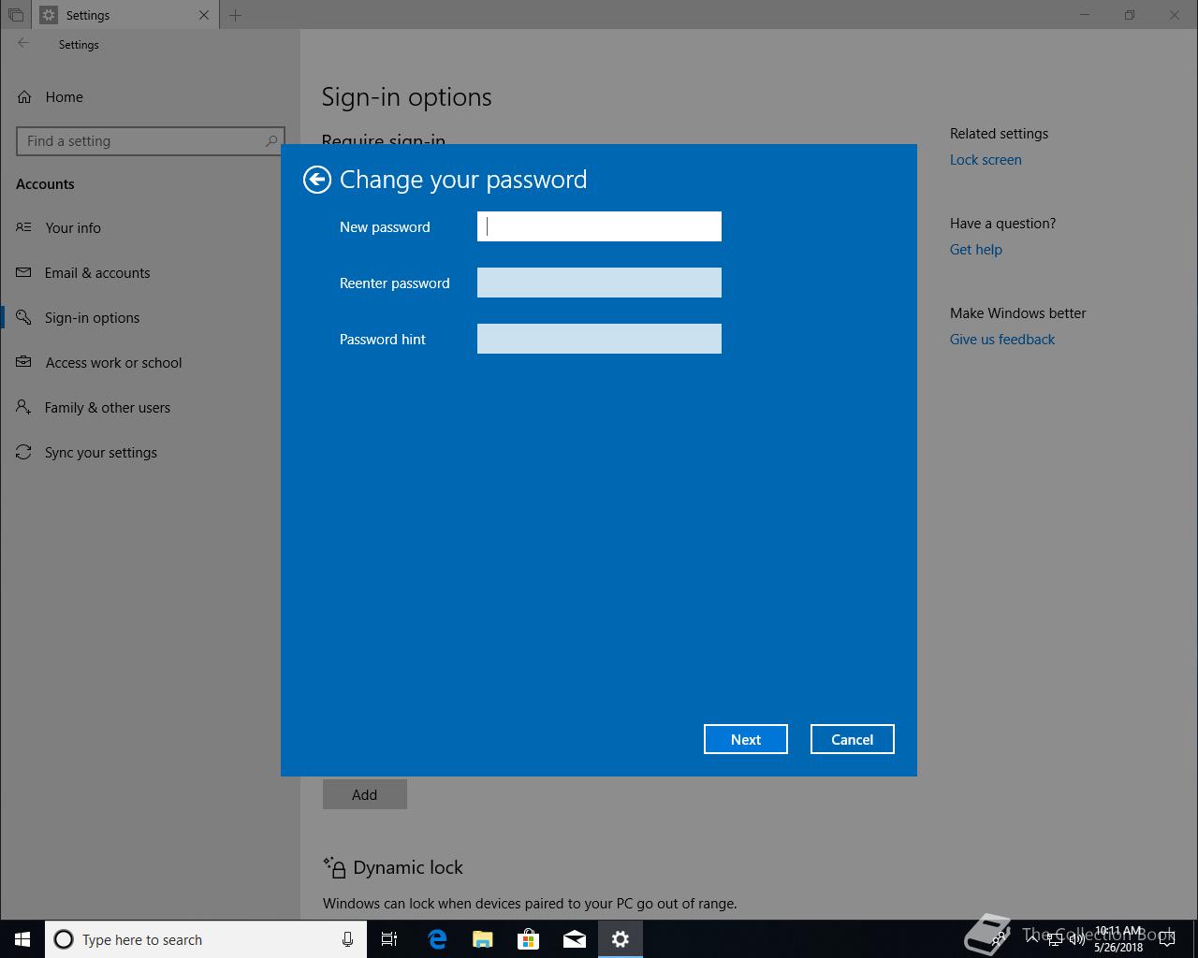Cancel the password change dialog
The image size is (1198, 958).
tap(853, 739)
